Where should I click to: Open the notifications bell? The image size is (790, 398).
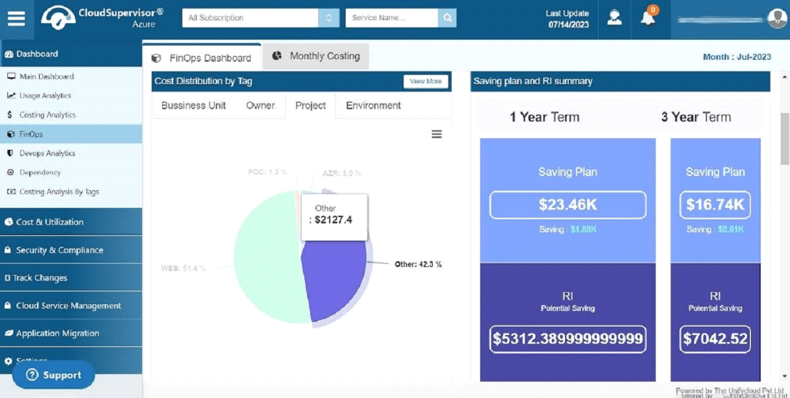(648, 18)
